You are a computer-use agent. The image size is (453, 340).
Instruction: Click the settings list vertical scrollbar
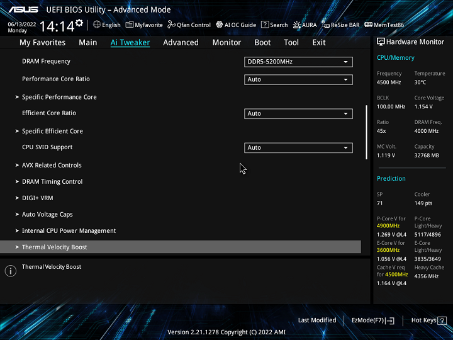[367, 132]
